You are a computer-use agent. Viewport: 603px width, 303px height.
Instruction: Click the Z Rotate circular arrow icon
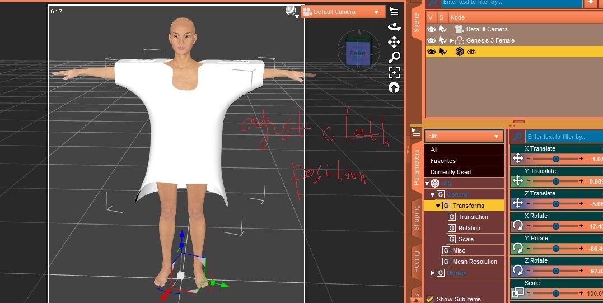518,270
